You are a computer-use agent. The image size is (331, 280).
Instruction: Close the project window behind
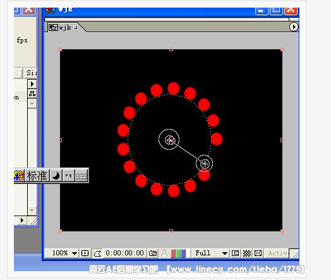pyautogui.click(x=28, y=11)
